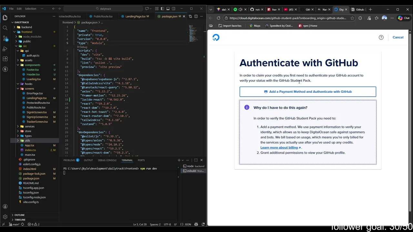
Task: Expand the TIMELINE section
Action: [20, 220]
